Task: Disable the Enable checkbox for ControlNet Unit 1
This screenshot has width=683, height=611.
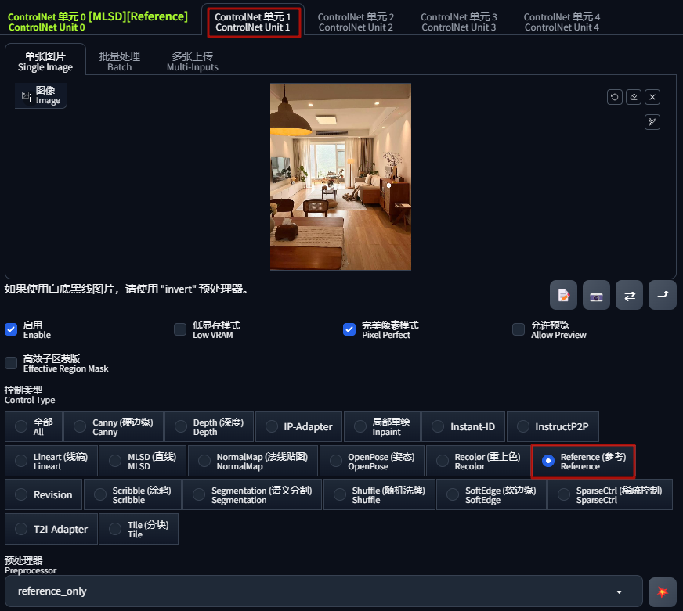Action: point(11,329)
